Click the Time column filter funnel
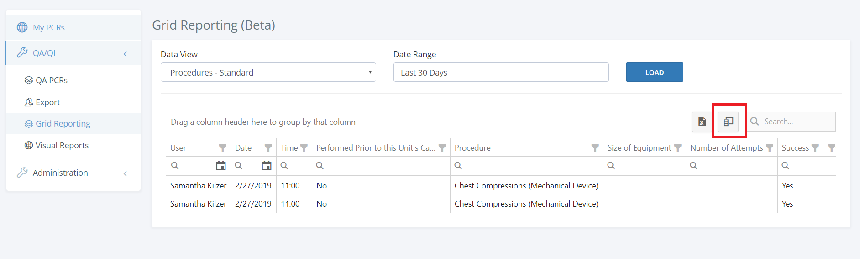860x259 pixels. point(304,148)
